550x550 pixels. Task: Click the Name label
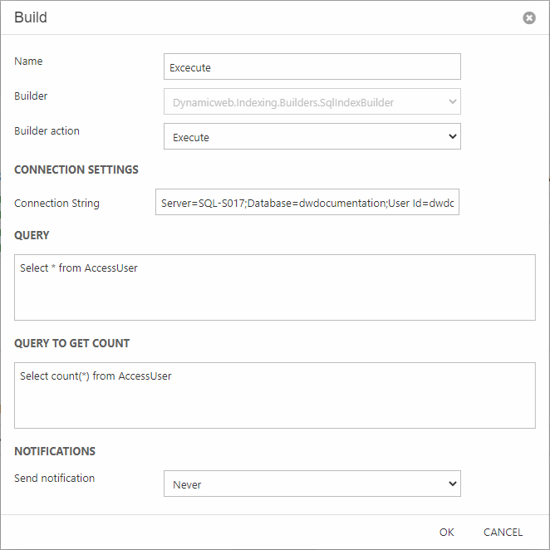28,61
